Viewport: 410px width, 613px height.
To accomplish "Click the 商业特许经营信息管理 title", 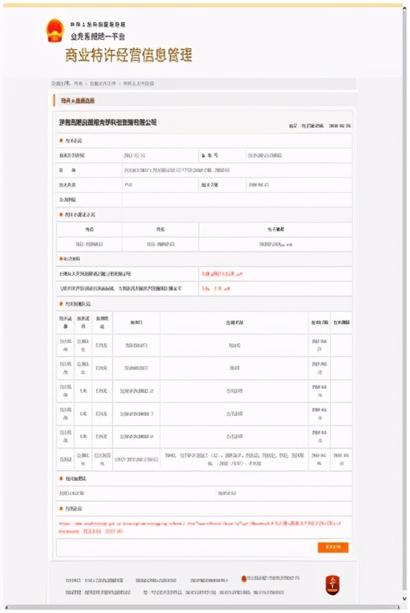I will pyautogui.click(x=128, y=55).
